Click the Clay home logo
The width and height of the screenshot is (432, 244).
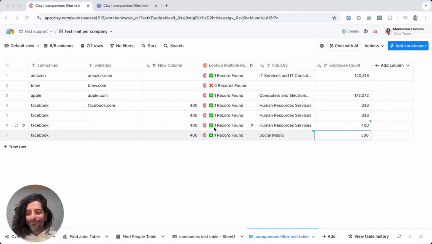click(x=10, y=32)
